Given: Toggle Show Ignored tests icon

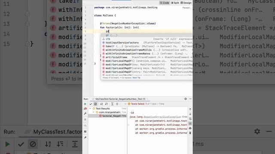Looking at the screenshot, I should (95, 104).
